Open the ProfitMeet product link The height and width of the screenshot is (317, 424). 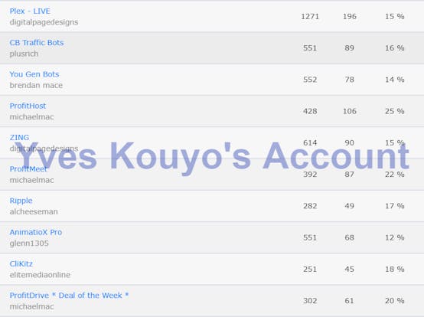point(28,169)
